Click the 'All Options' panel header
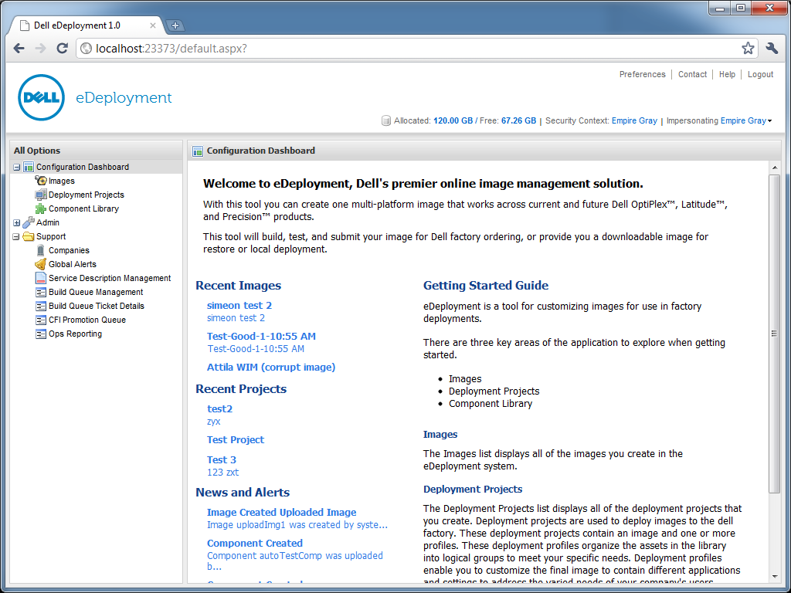 (x=37, y=151)
